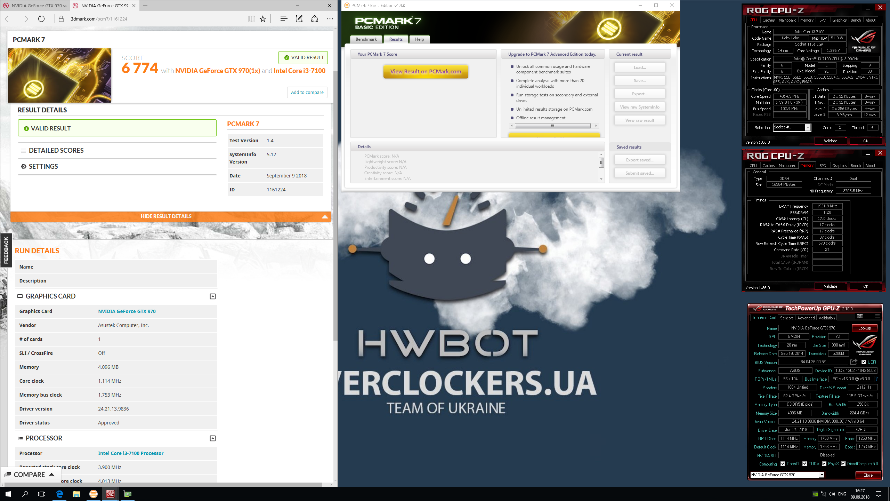Click volume speaker tray icon
Screen dimensions: 890x501
tap(832, 494)
